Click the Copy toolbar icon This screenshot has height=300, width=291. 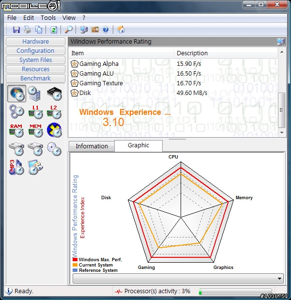[x=39, y=30]
